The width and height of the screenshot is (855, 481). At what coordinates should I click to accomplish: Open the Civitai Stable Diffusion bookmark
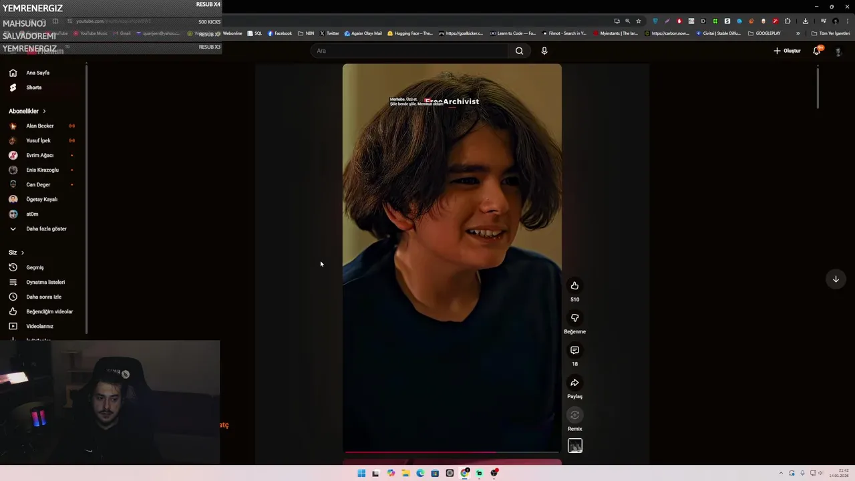point(718,33)
